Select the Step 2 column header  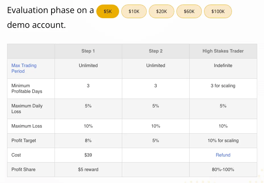point(156,51)
